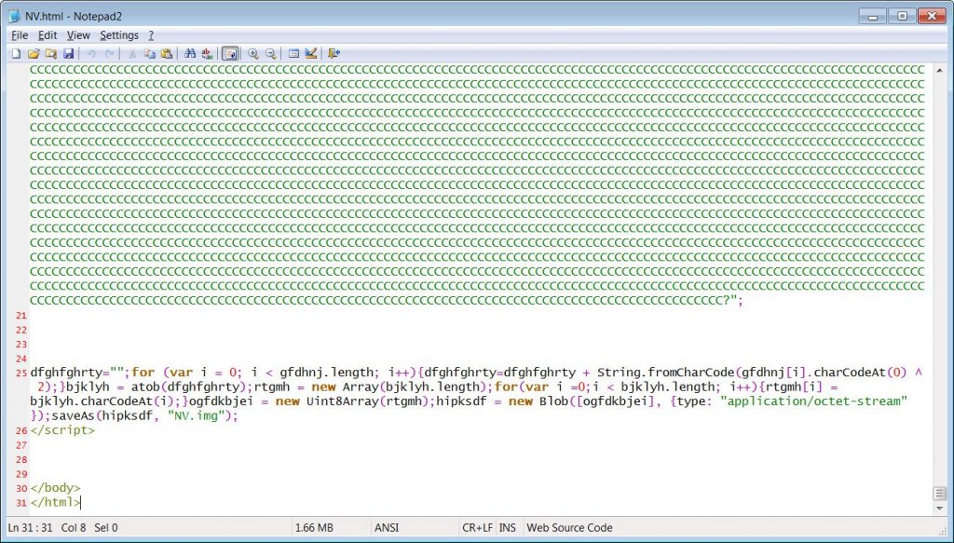Screen dimensions: 954x543
Task: Click line number 21 in the margin
Action: 21,315
